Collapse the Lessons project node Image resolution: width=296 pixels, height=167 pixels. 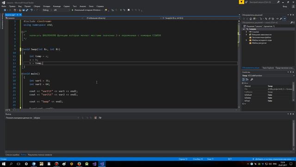[x=244, y=29]
